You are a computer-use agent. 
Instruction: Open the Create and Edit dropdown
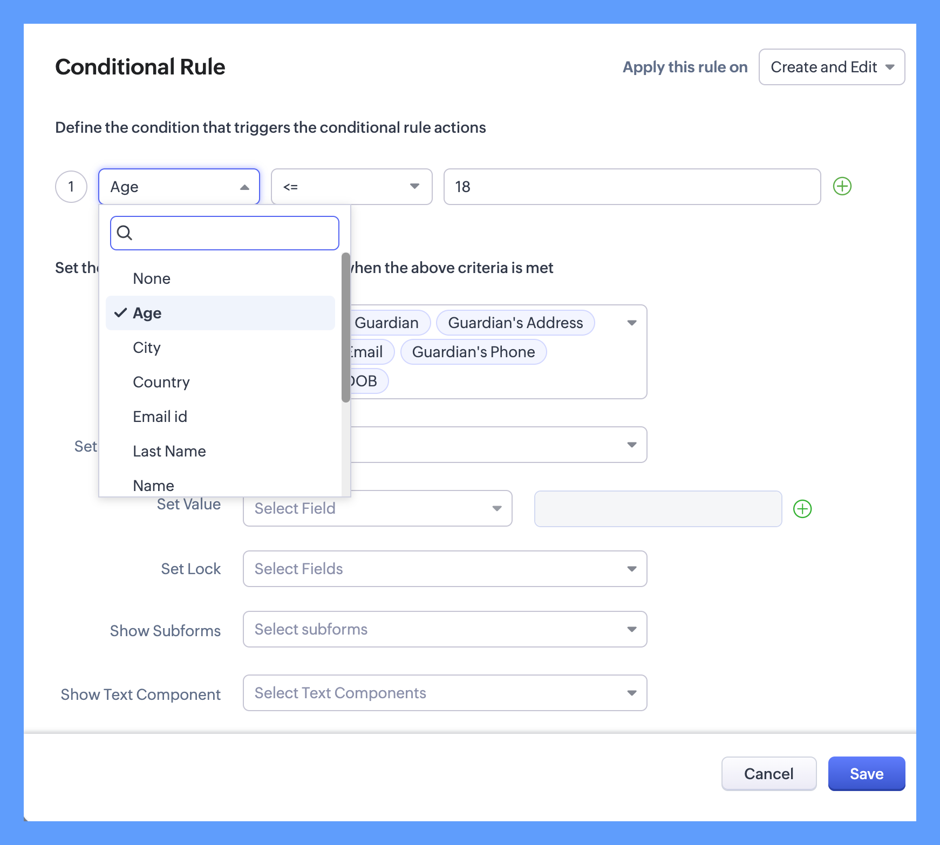tap(831, 67)
